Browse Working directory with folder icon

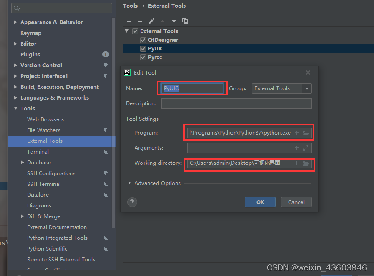306,163
